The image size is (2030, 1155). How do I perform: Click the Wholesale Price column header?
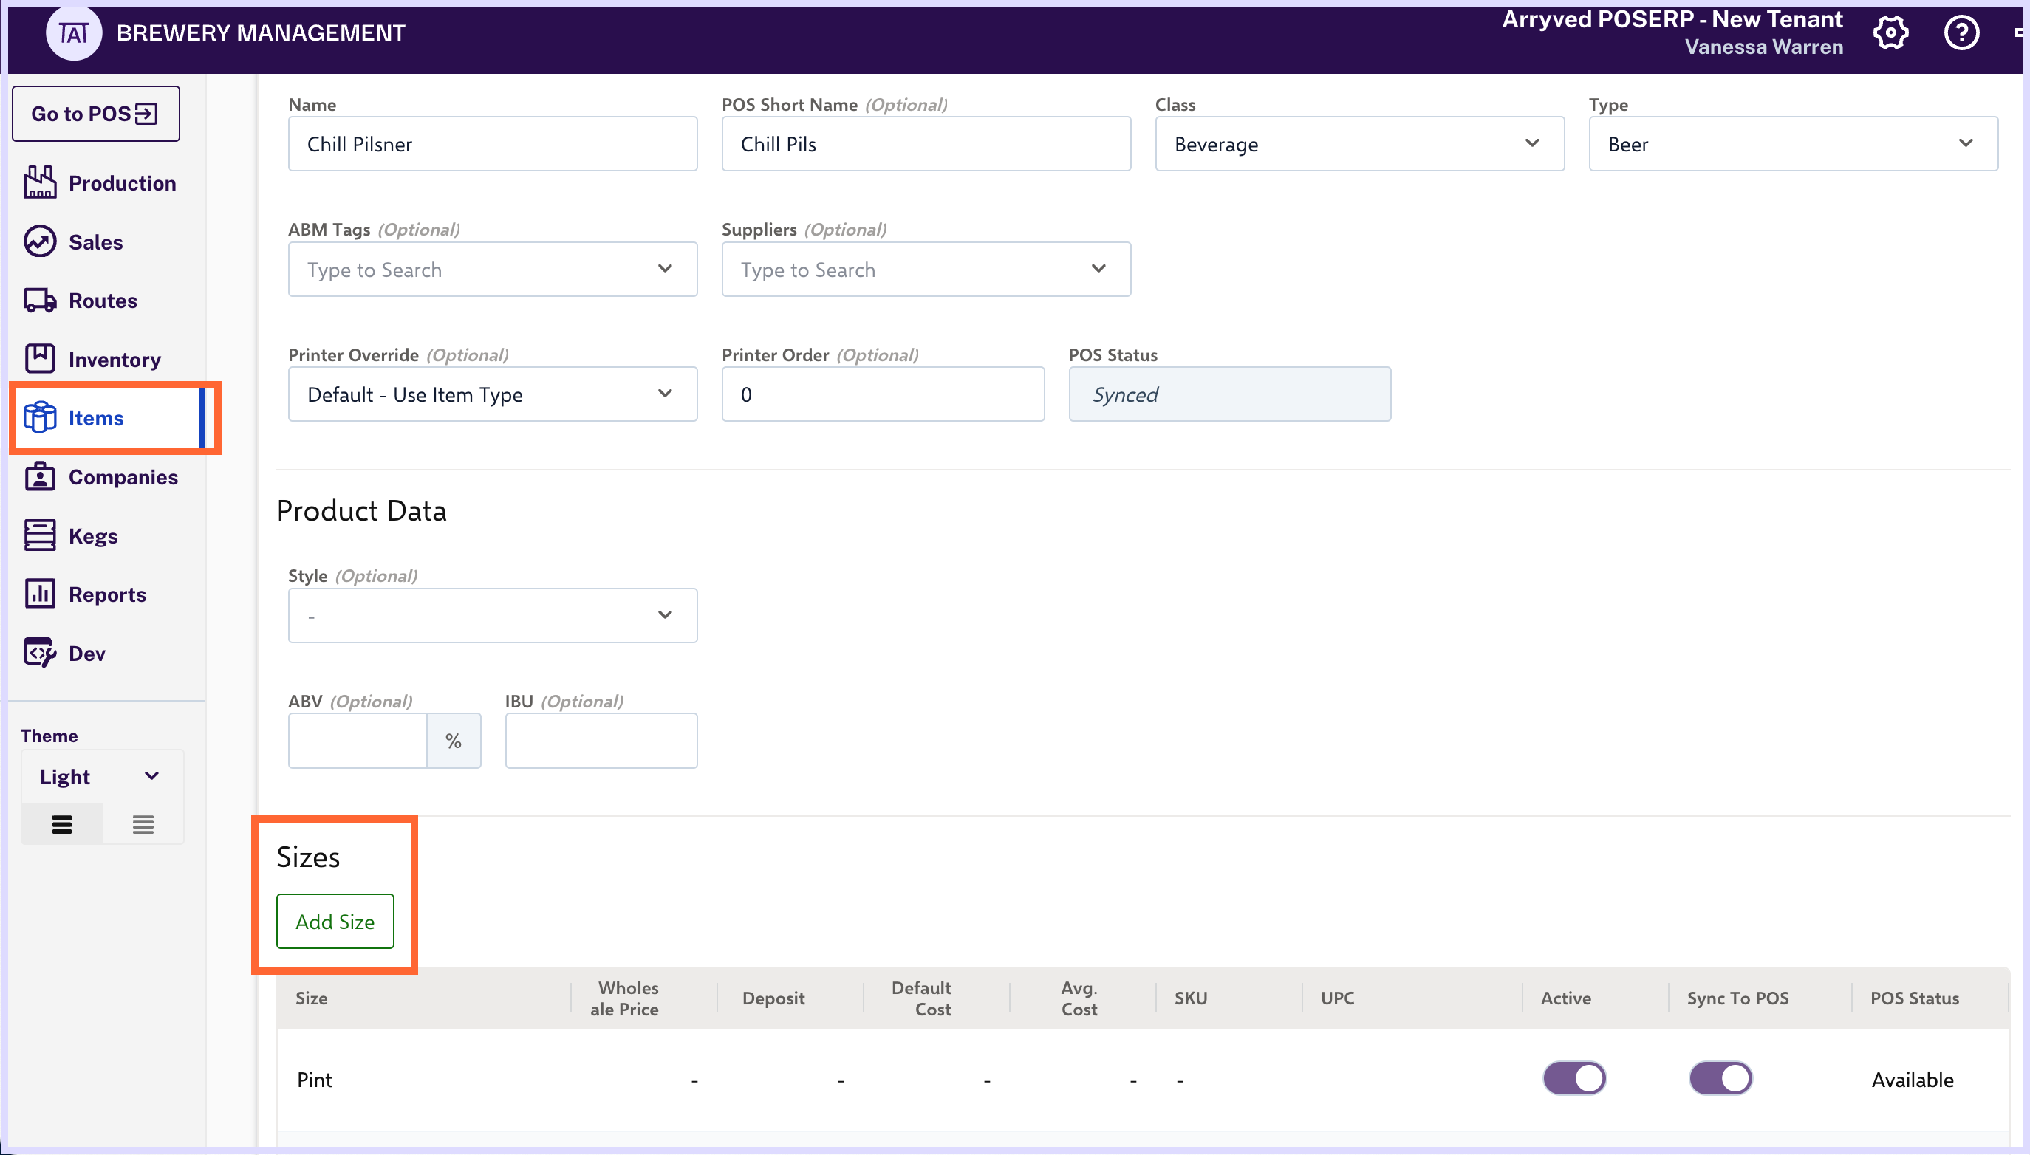[625, 998]
